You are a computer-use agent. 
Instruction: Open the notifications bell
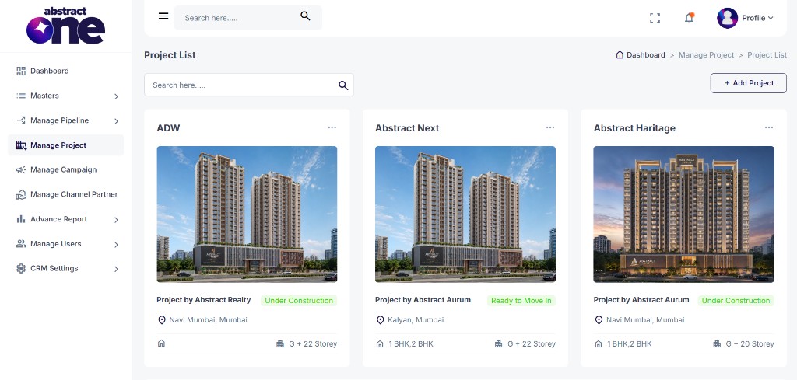pyautogui.click(x=690, y=18)
